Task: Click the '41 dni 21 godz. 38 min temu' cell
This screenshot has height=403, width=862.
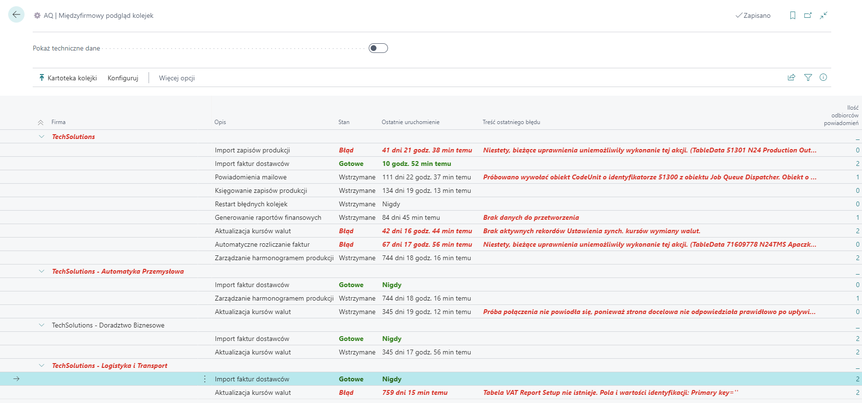Action: click(x=427, y=150)
